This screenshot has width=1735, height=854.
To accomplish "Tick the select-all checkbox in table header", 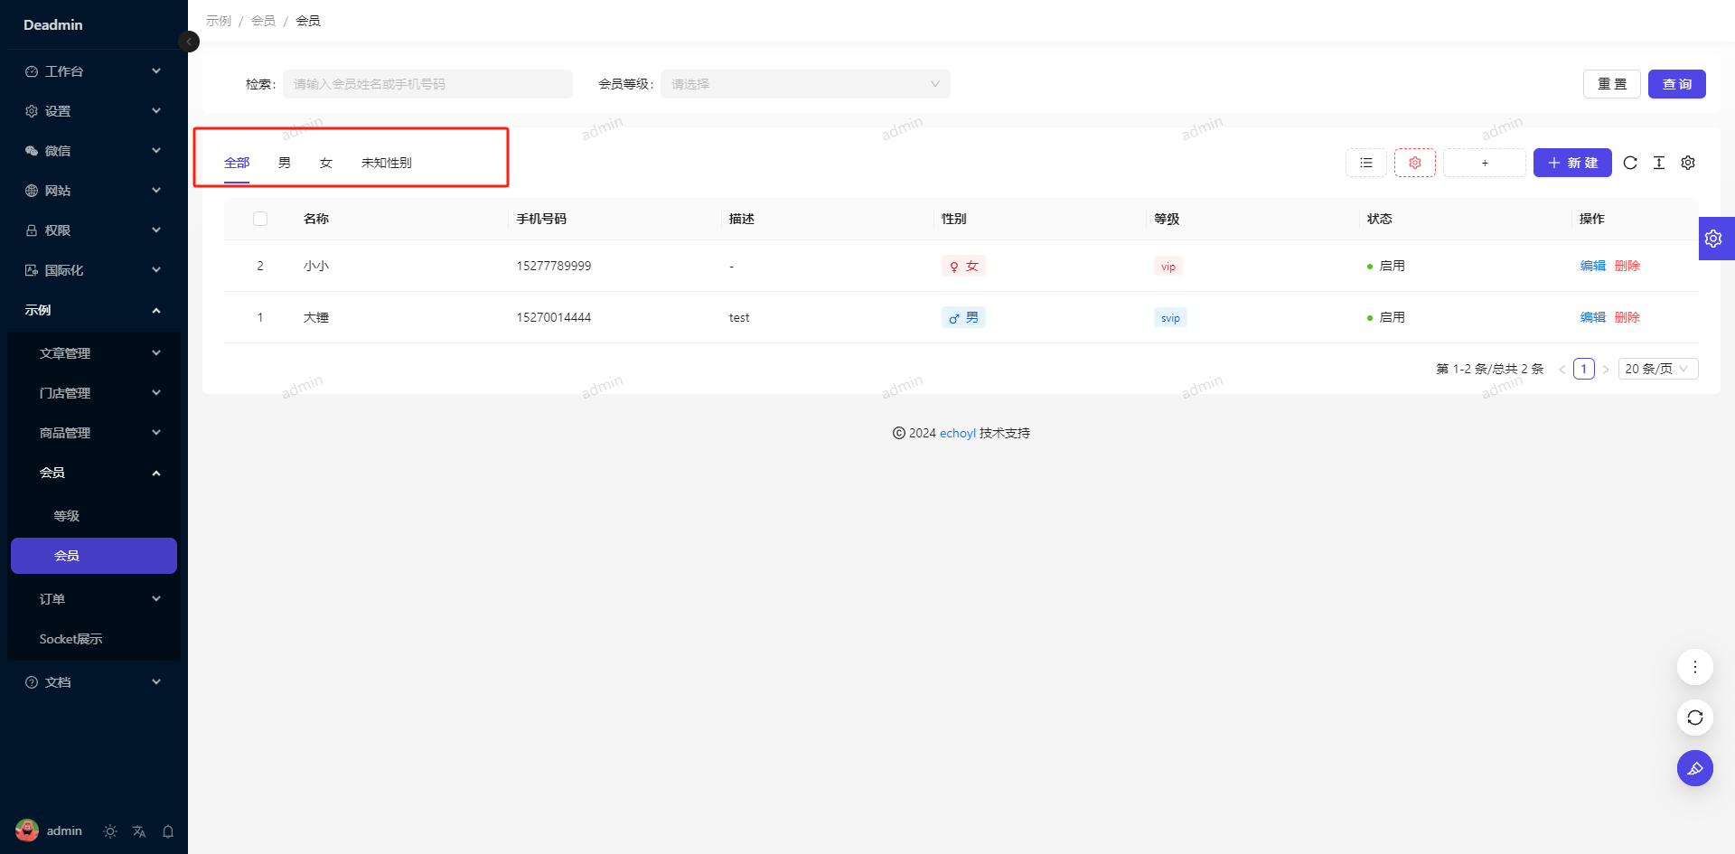I will click(x=260, y=219).
